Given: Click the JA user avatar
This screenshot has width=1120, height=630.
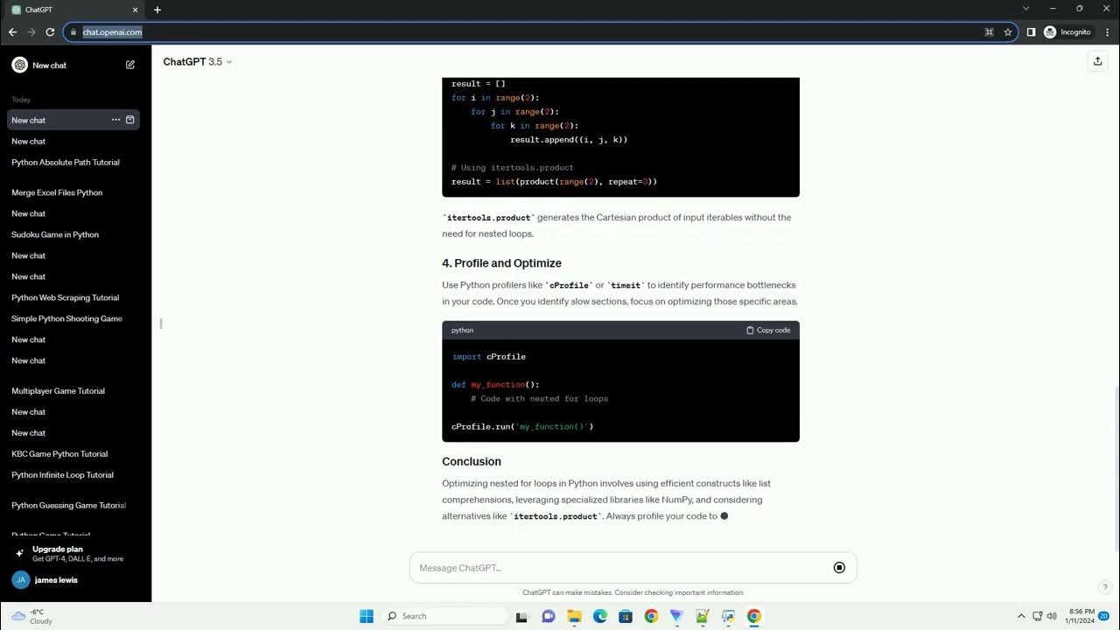Looking at the screenshot, I should (21, 579).
